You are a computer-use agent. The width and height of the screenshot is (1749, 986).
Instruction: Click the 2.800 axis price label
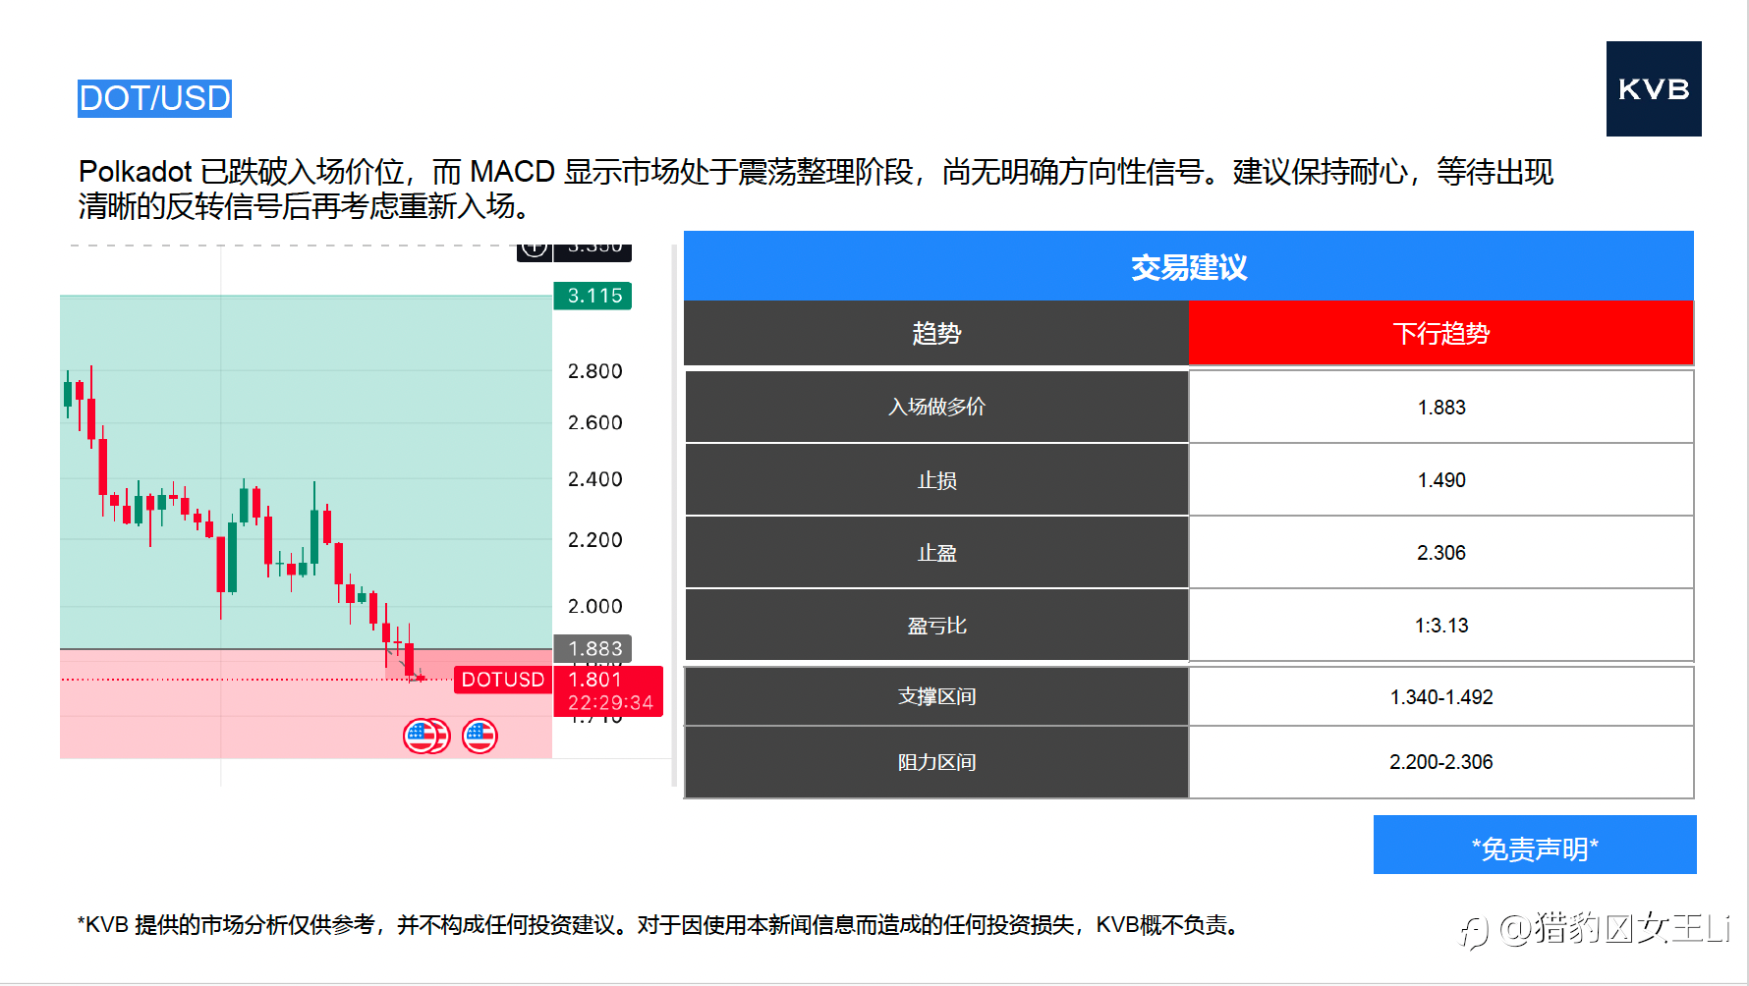tap(595, 371)
